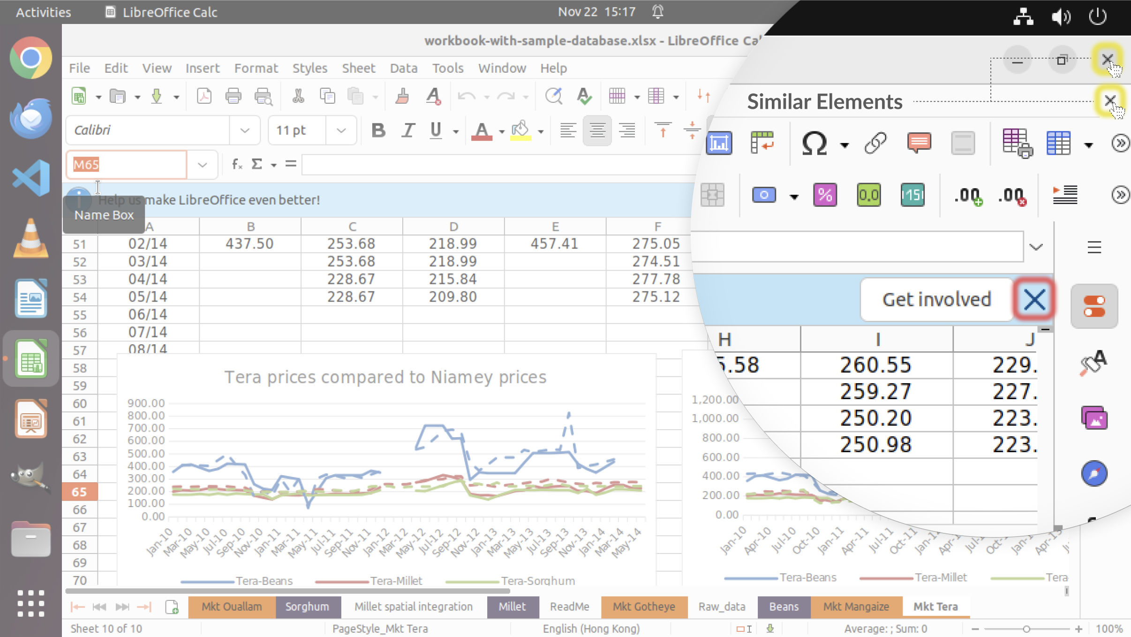Toggle Center Horizontally alignment
The height and width of the screenshot is (637, 1131).
coord(597,130)
